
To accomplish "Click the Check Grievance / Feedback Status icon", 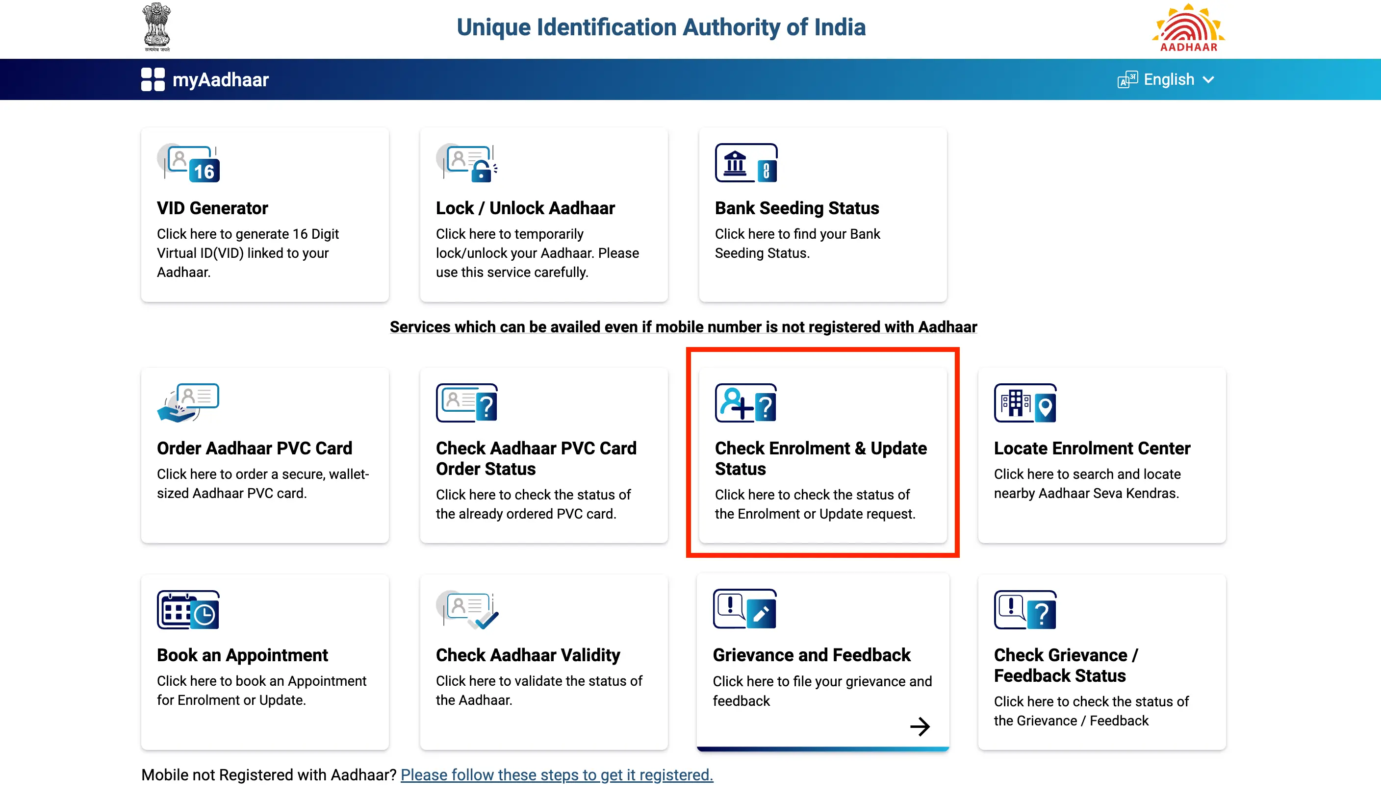I will [1025, 610].
